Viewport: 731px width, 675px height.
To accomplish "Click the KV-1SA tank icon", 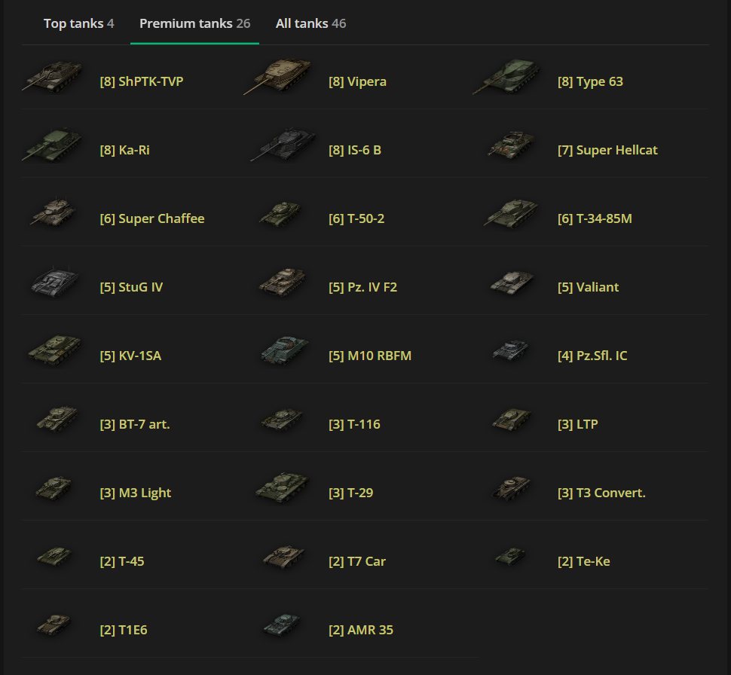I will (54, 353).
